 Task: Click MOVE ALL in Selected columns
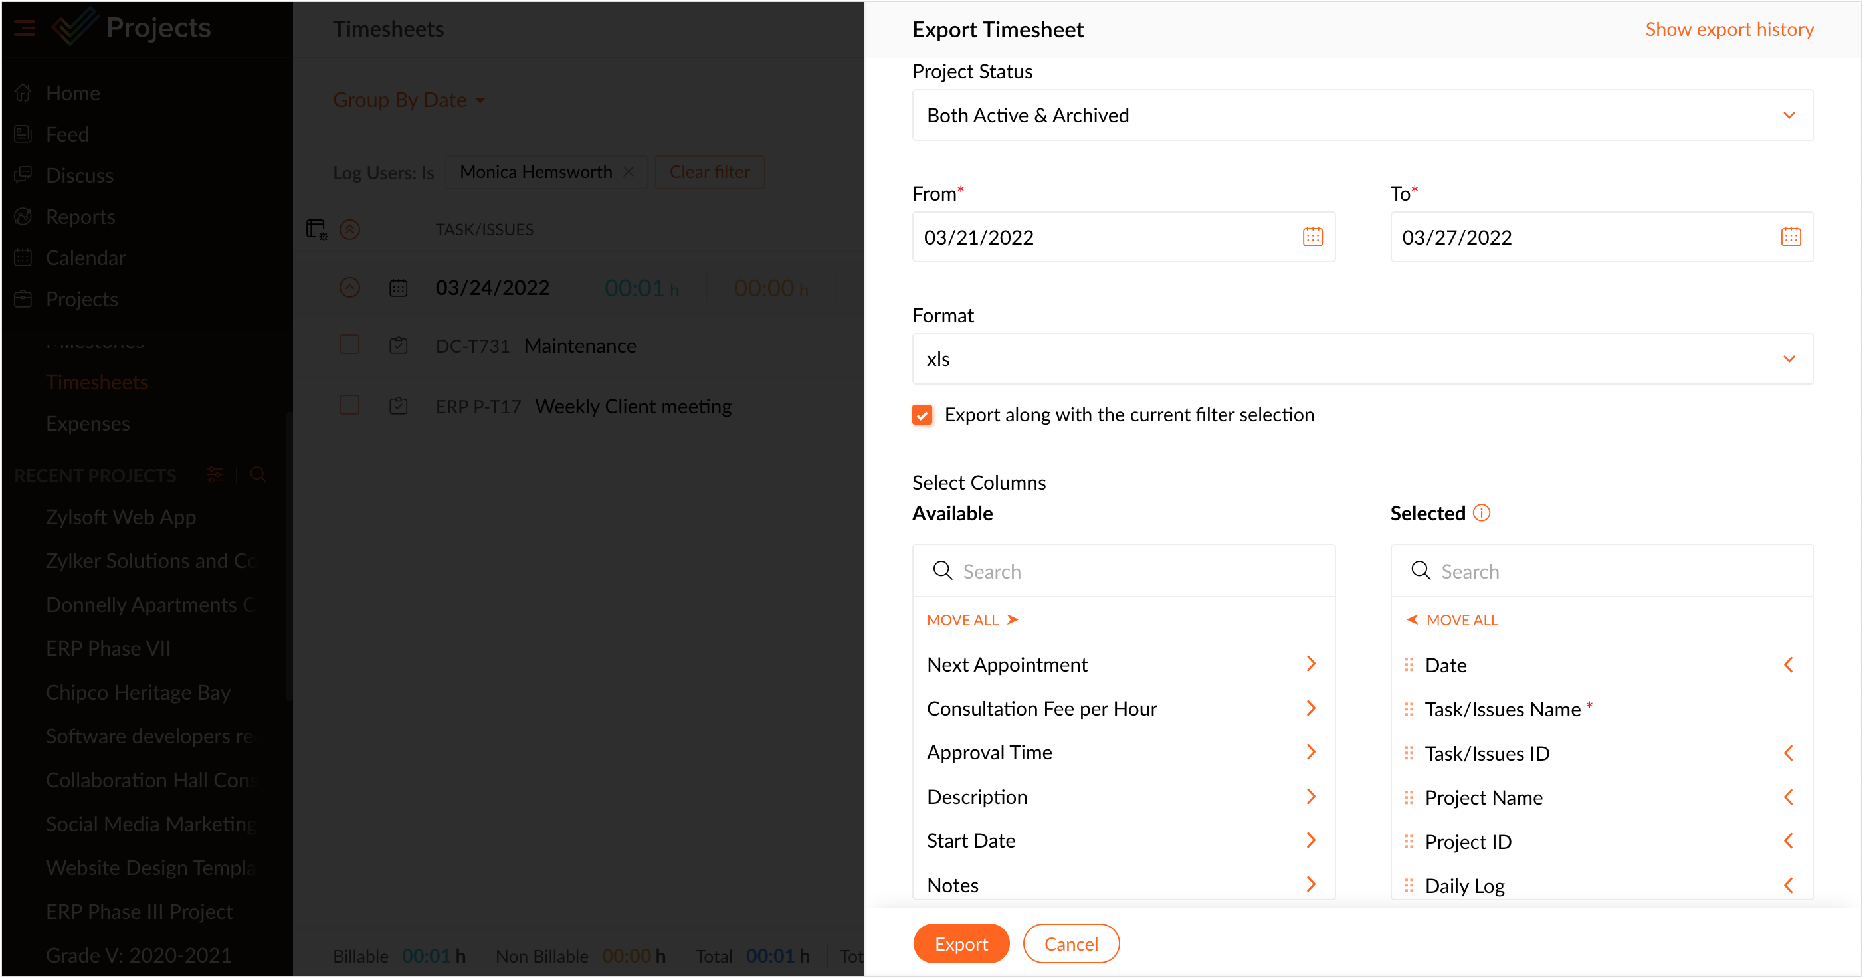pos(1452,620)
